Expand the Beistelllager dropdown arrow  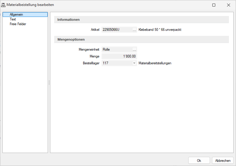tap(134, 63)
